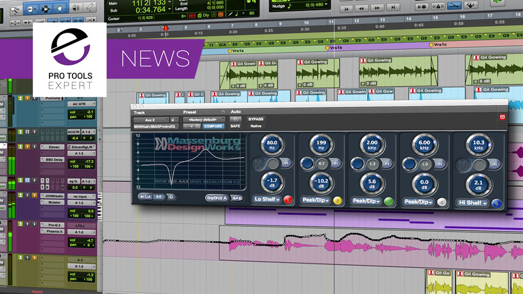523x294 pixels.
Task: Adjust the 10.3 kHz frequency knob
Action: coord(479,145)
